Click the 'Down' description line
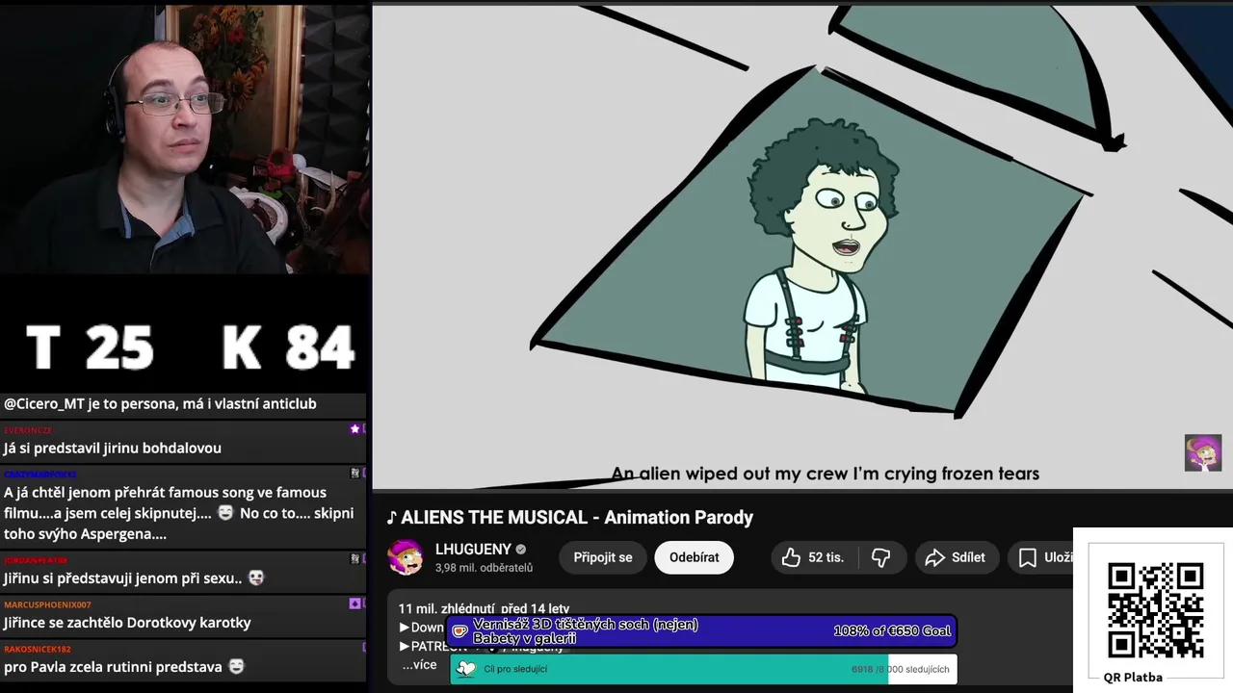This screenshot has height=693, width=1233. point(422,628)
